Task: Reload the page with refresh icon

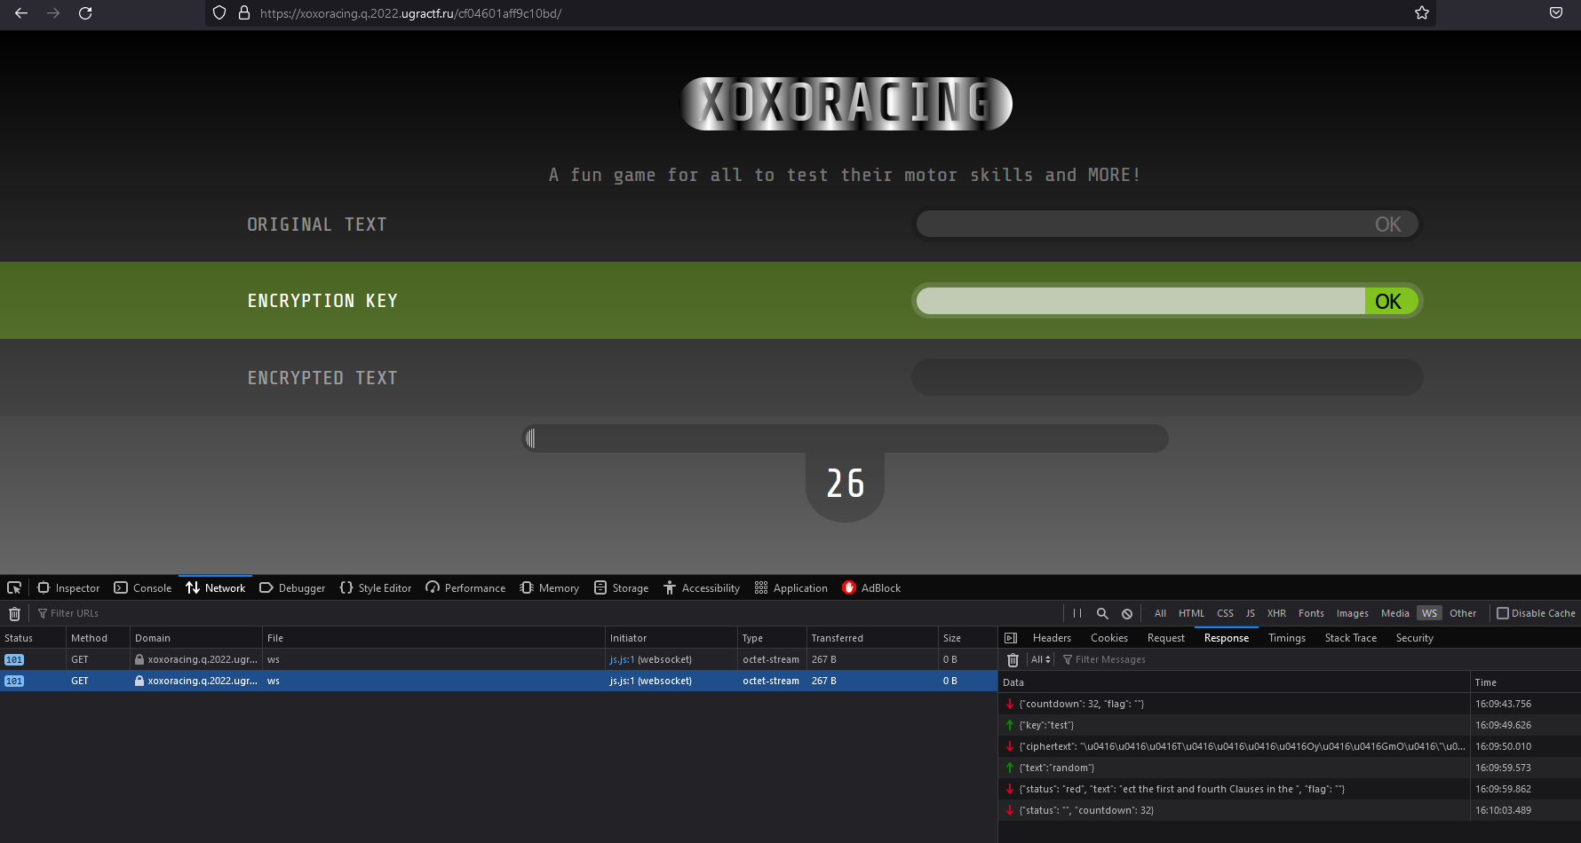Action: [85, 13]
